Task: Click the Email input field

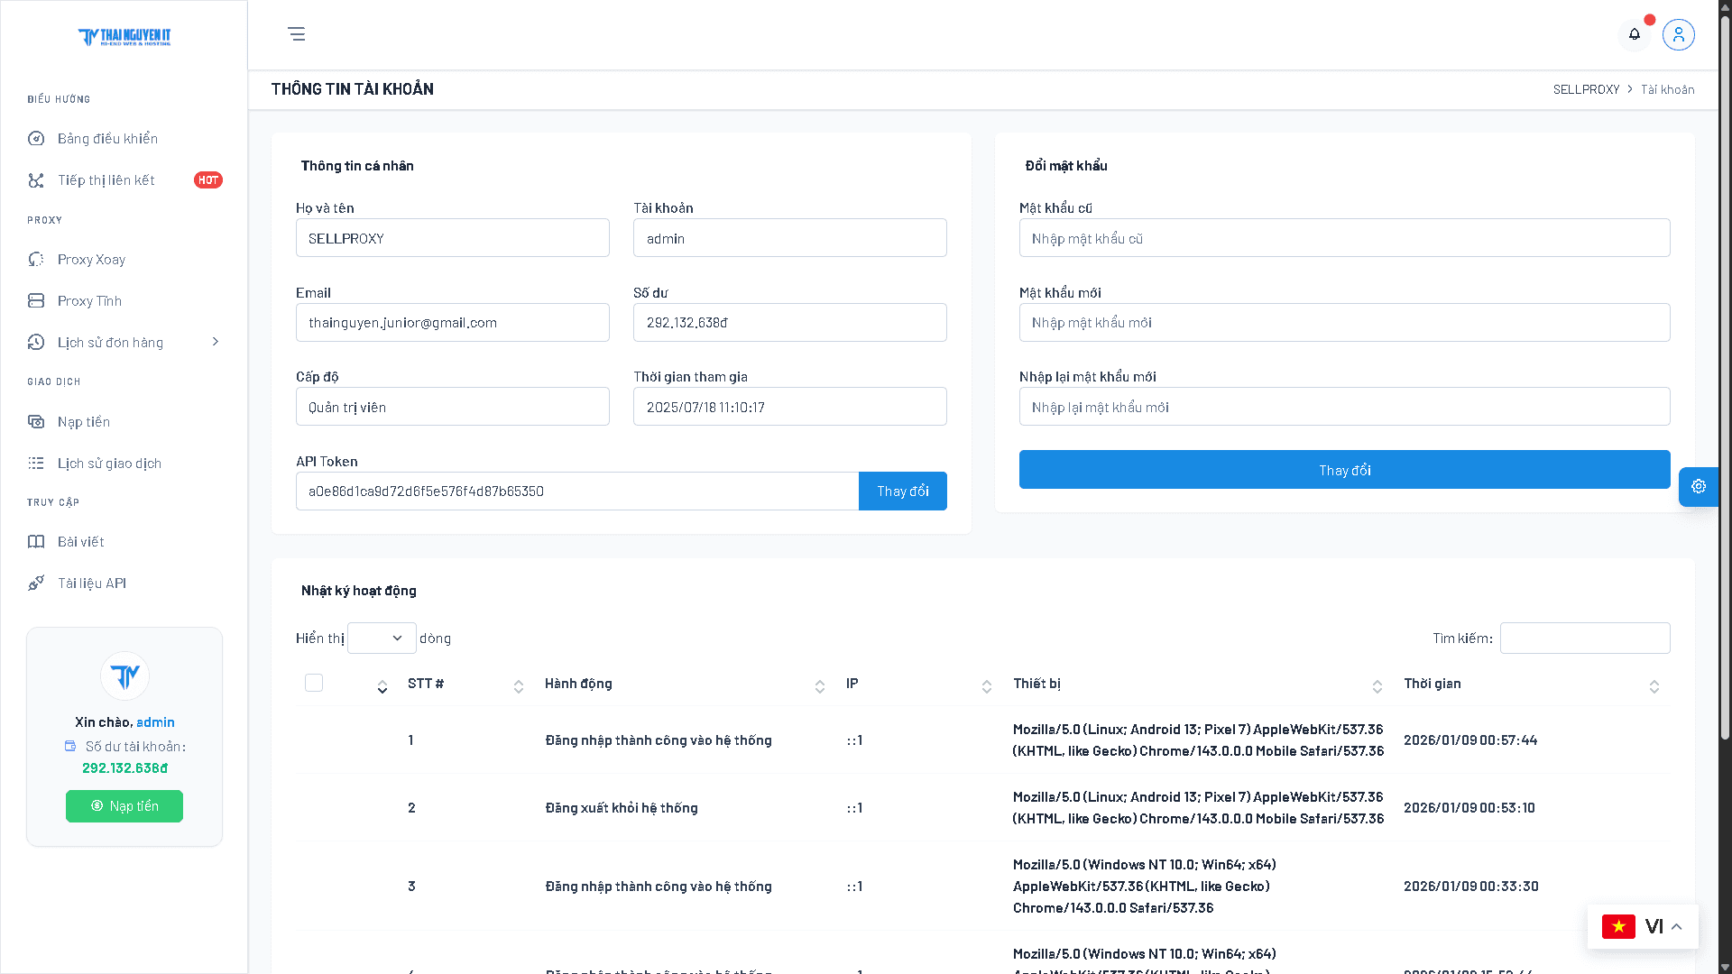Action: [453, 322]
